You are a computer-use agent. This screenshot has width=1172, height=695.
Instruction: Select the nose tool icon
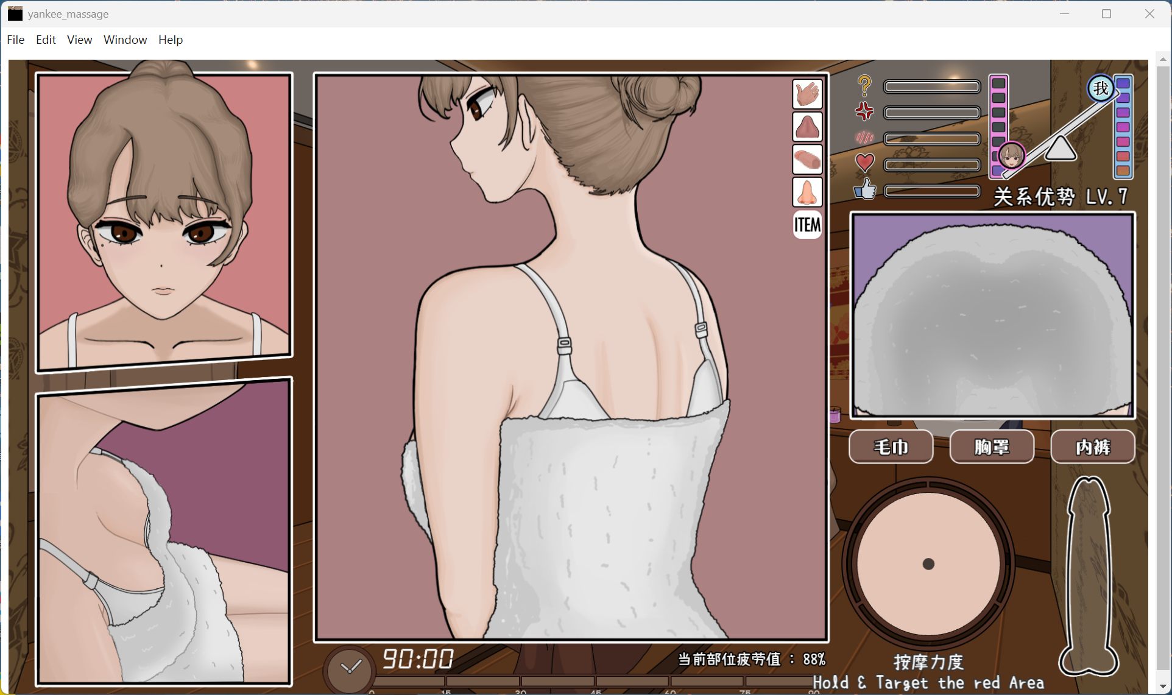pos(807,192)
